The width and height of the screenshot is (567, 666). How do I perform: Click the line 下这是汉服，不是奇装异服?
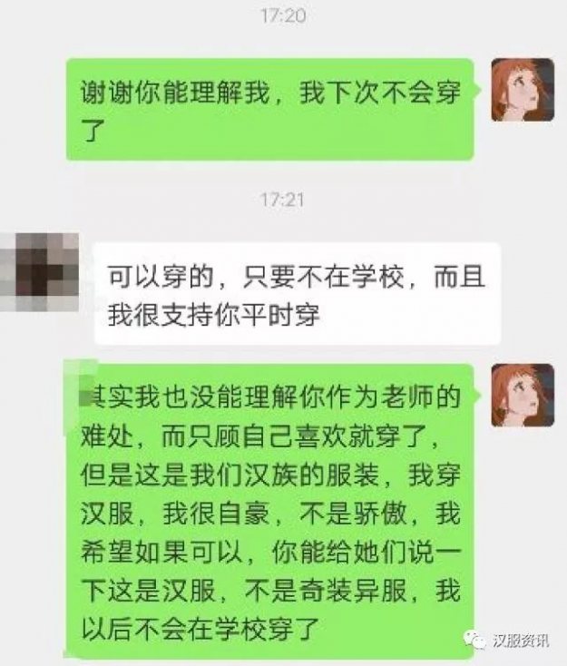point(244,591)
